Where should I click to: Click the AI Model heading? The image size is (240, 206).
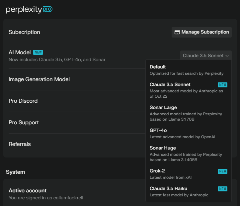pyautogui.click(x=20, y=52)
